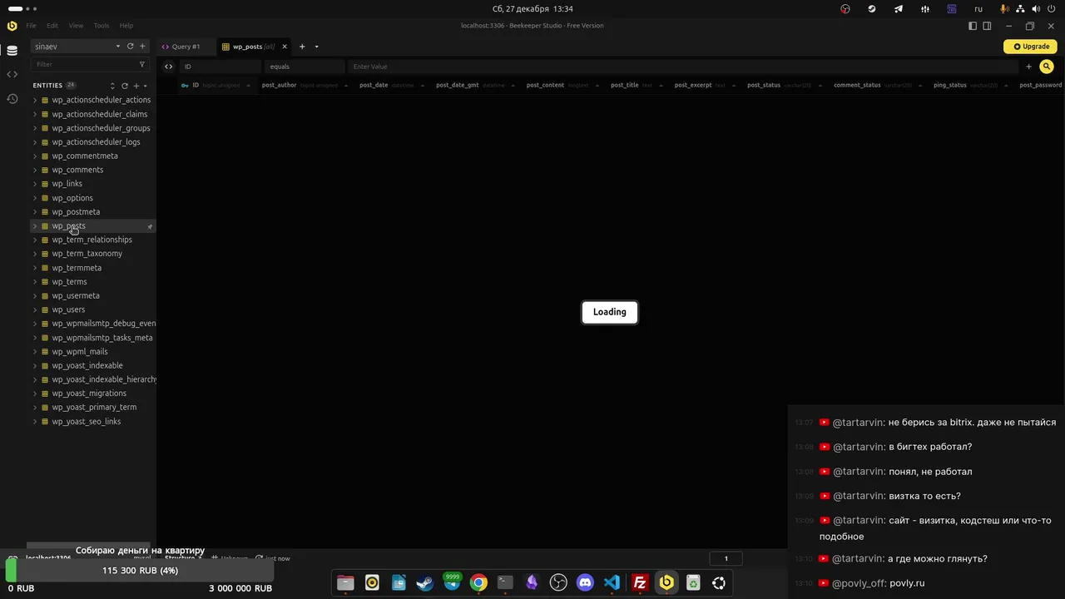The image size is (1065, 599).
Task: Switch keyboard layout indicator ru
Action: [x=978, y=9]
